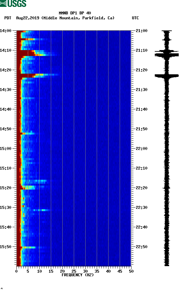
Task: Click the '40' frequency axis tick label
Action: click(x=108, y=271)
